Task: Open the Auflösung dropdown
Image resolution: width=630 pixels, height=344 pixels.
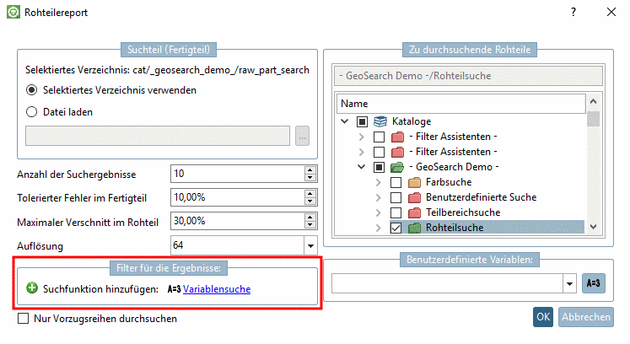Action: point(310,245)
